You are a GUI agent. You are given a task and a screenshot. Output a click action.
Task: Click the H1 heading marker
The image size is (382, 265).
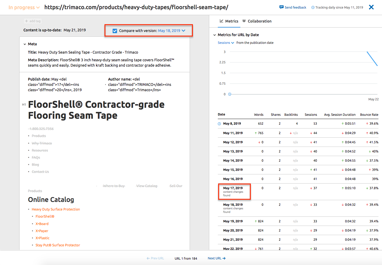point(24,105)
